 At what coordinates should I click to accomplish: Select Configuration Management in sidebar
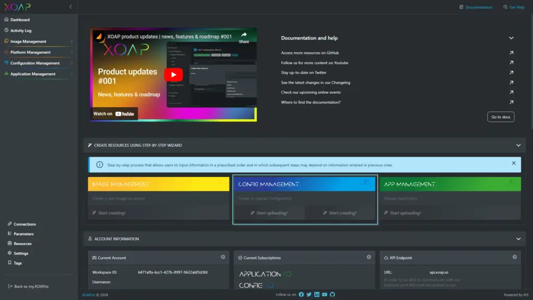tap(35, 63)
